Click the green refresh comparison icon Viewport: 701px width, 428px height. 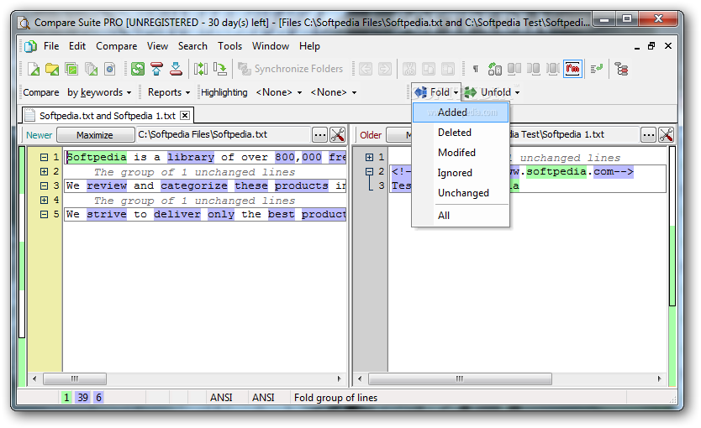click(x=137, y=69)
